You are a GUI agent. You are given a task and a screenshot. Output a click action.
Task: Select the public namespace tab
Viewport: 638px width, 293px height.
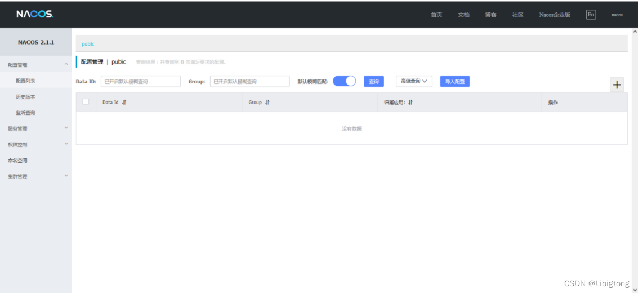pyautogui.click(x=88, y=44)
